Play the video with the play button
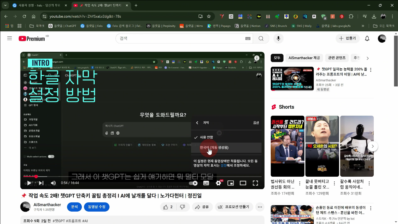This screenshot has width=398, height=224. pyautogui.click(x=29, y=183)
